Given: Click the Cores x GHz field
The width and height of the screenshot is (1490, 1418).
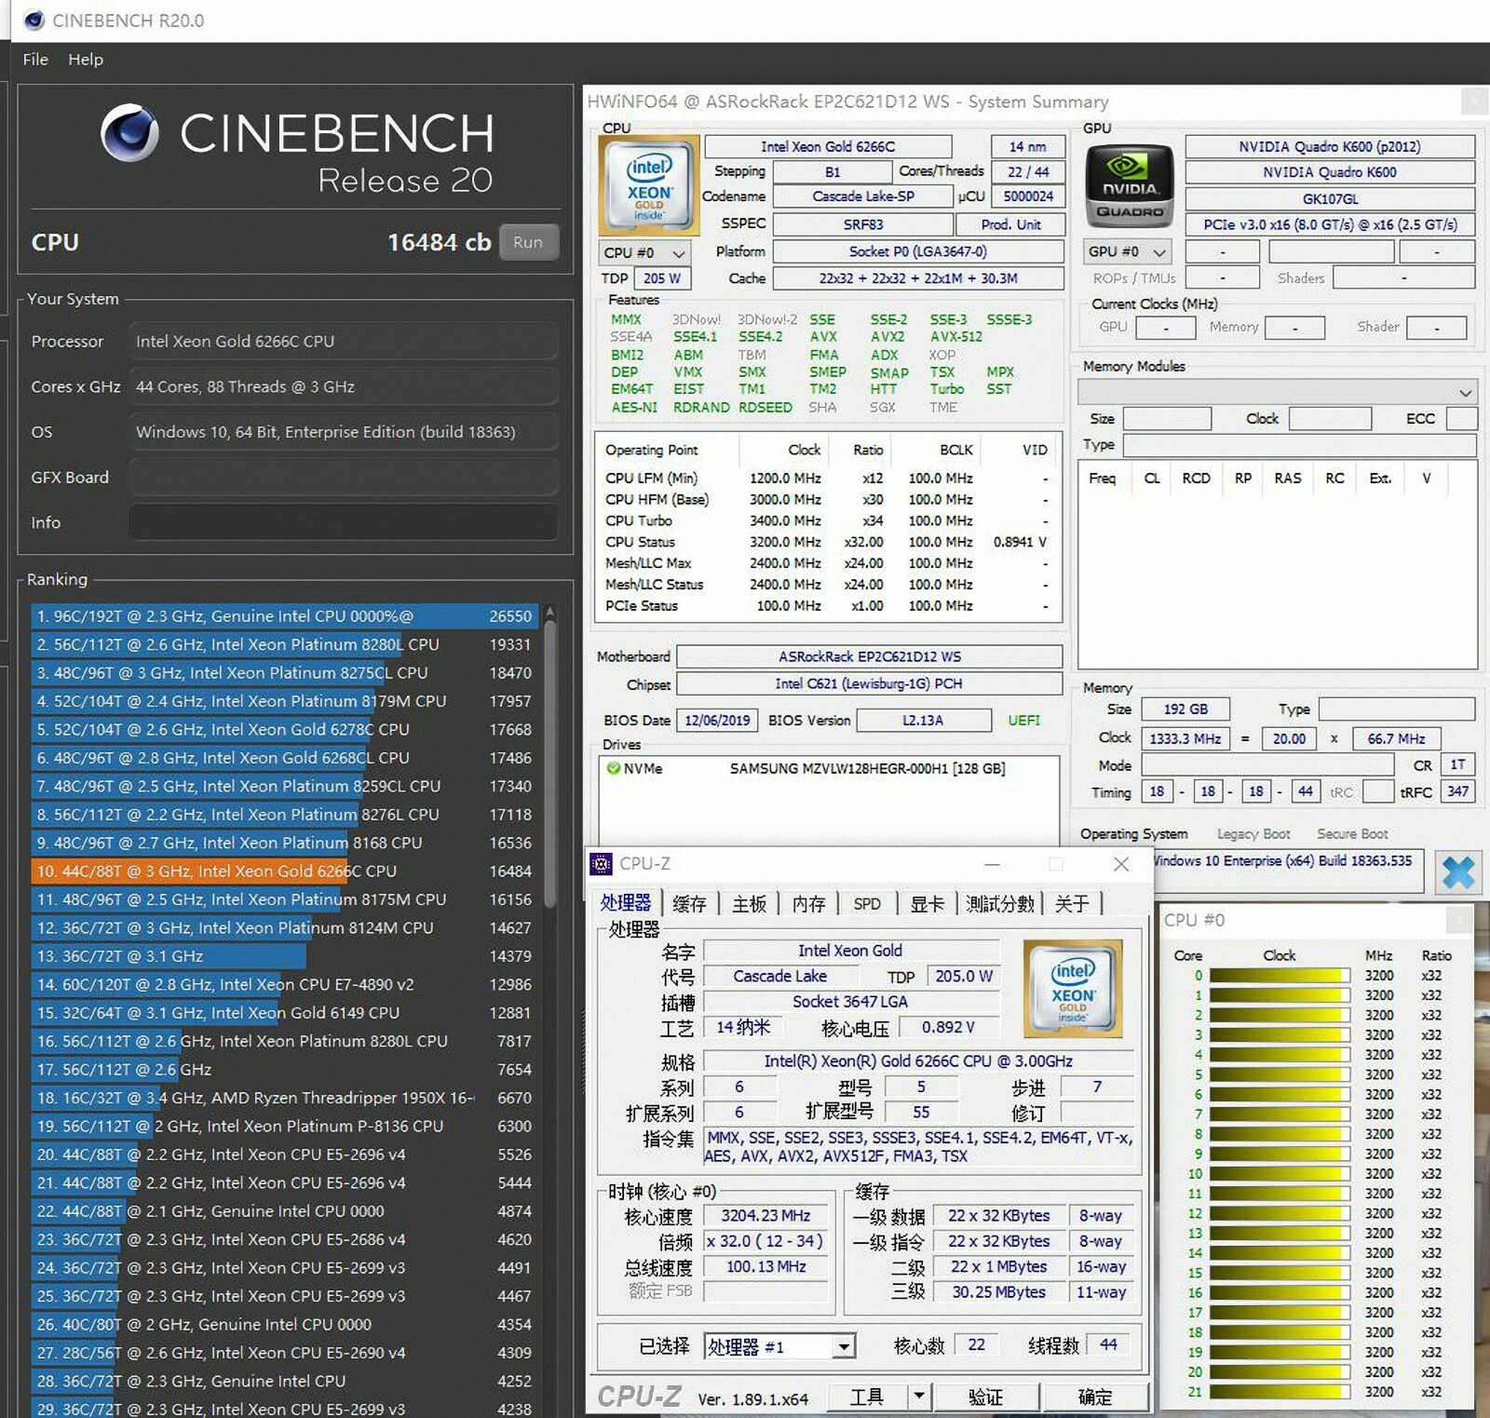Looking at the screenshot, I should pos(344,386).
